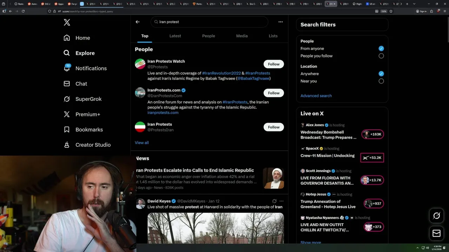Viewport: 449px width, 252px height.
Task: Open Premium+ in the sidebar
Action: (82, 114)
